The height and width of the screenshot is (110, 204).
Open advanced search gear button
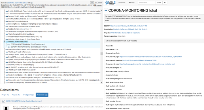(x=165, y=3)
